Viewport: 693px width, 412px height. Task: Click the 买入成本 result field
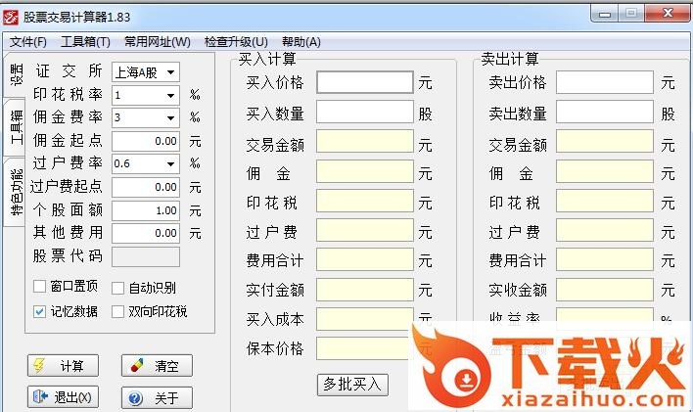(x=365, y=319)
